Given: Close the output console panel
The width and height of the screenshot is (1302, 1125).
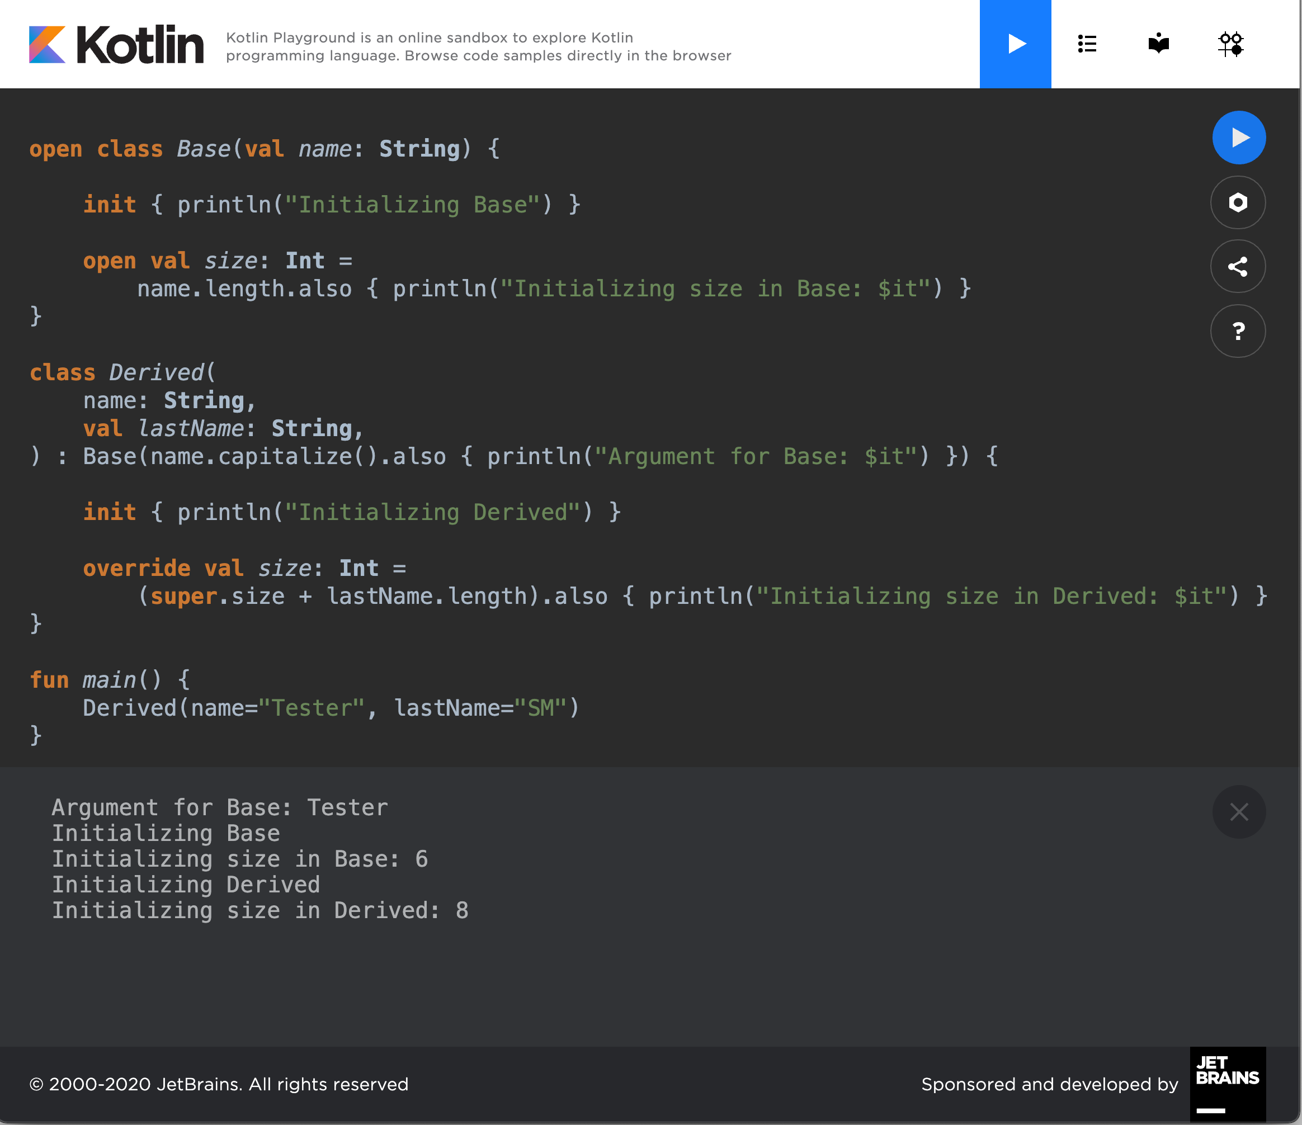Looking at the screenshot, I should tap(1239, 811).
